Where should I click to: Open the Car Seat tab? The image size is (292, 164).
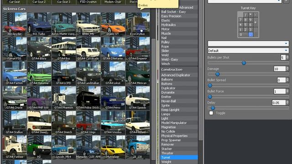click(14, 2)
